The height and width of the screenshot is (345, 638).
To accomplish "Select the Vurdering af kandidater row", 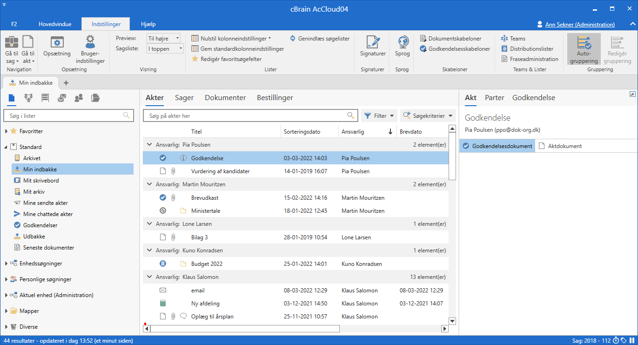I will pyautogui.click(x=295, y=171).
